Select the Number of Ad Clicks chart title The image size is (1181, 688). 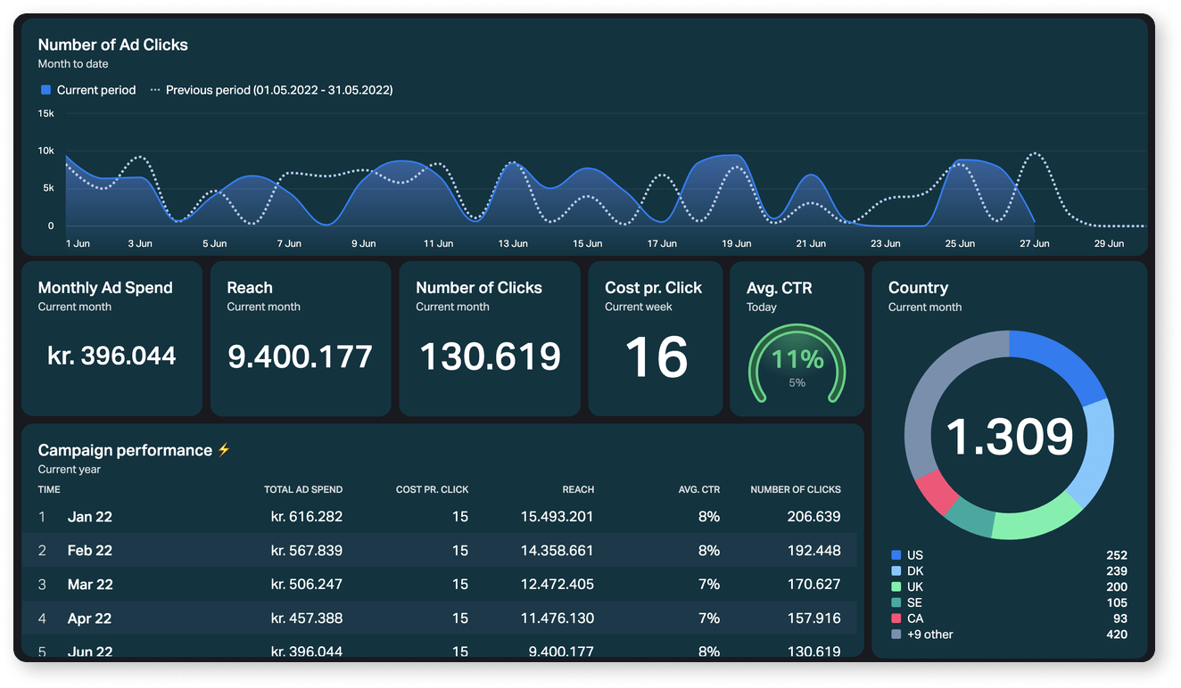[x=113, y=45]
